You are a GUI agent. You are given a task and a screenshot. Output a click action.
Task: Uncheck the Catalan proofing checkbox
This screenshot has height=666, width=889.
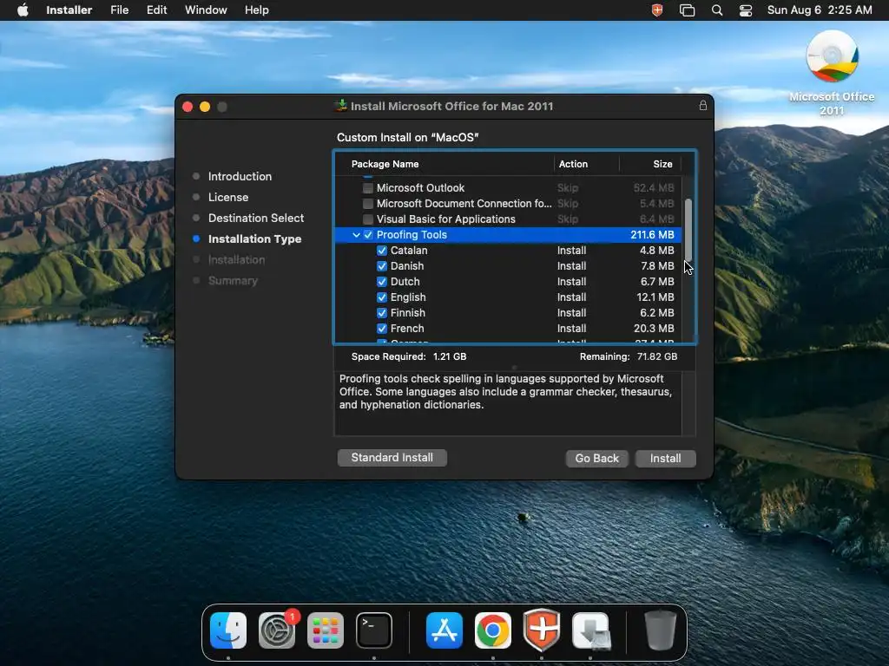coord(382,251)
